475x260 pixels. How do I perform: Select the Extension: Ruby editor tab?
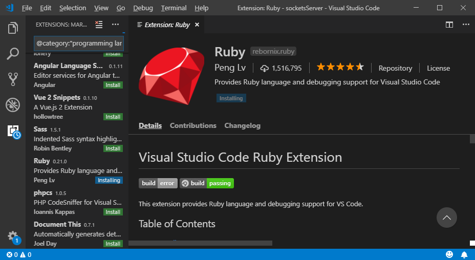click(x=166, y=25)
